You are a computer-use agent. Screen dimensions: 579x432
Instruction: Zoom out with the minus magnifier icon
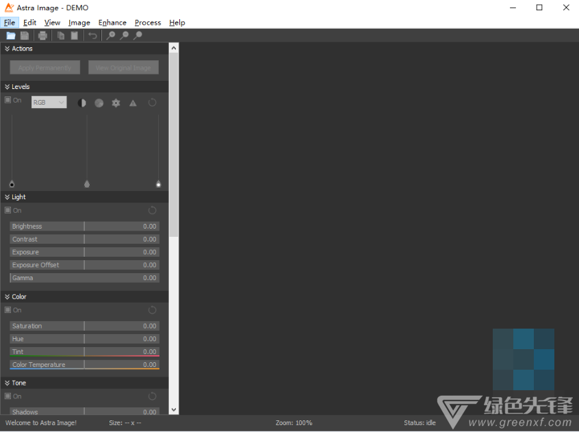tap(124, 36)
